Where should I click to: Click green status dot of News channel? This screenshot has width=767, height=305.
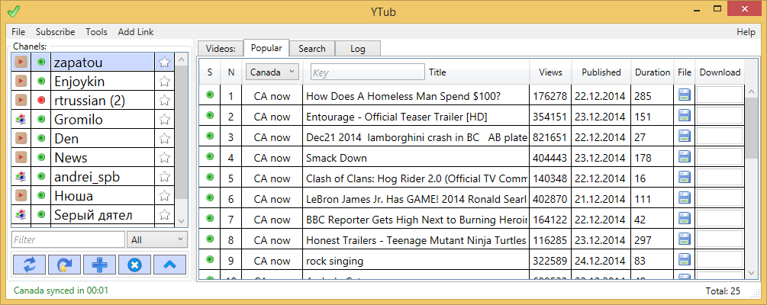(x=41, y=157)
